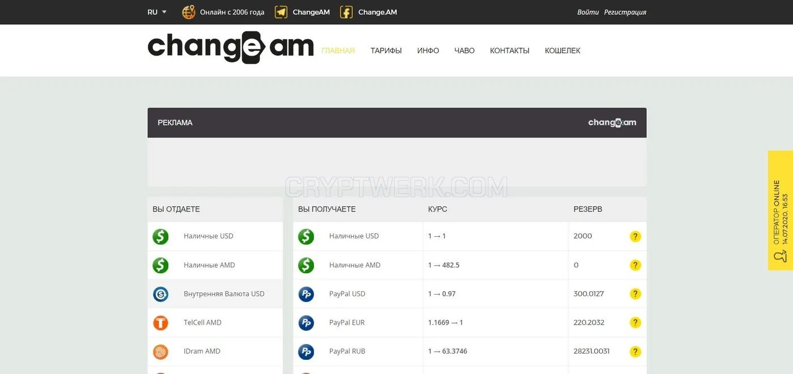
Task: Click the globe icon near Онлайн с 2006 года
Action: 189,12
